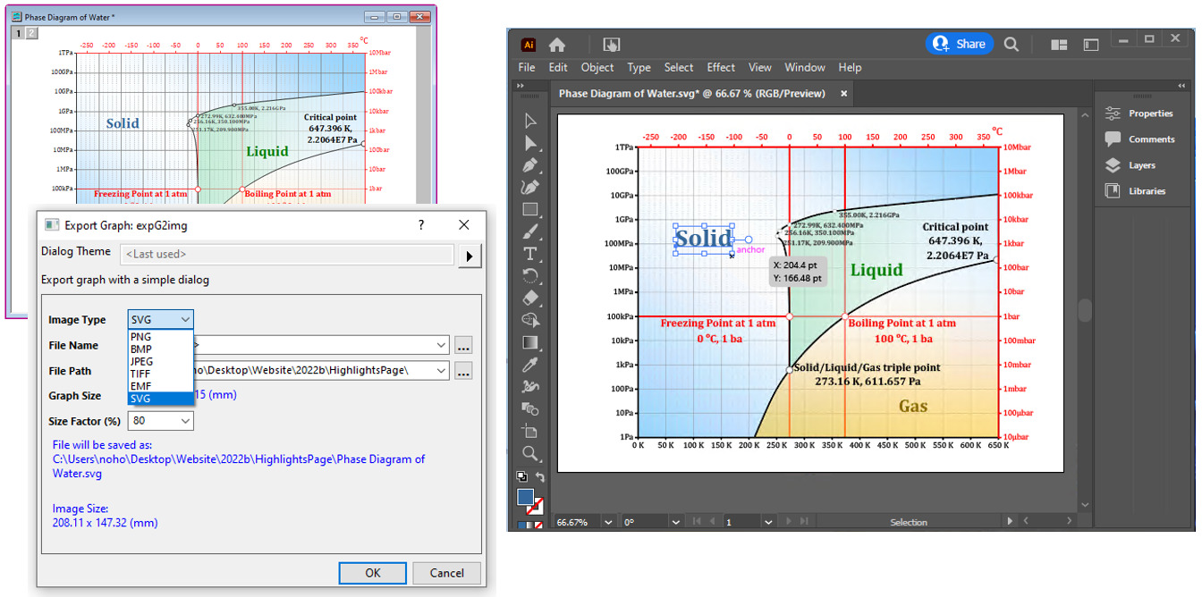Switch to Phase Diagram of Water.svg tab
The image size is (1202, 597).
click(691, 93)
